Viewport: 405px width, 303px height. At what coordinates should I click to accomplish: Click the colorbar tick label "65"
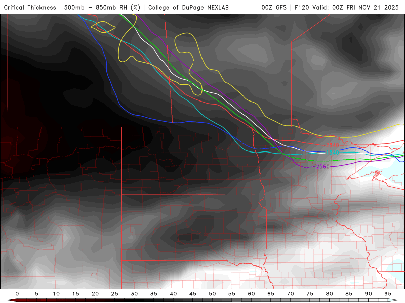pyautogui.click(x=271, y=294)
